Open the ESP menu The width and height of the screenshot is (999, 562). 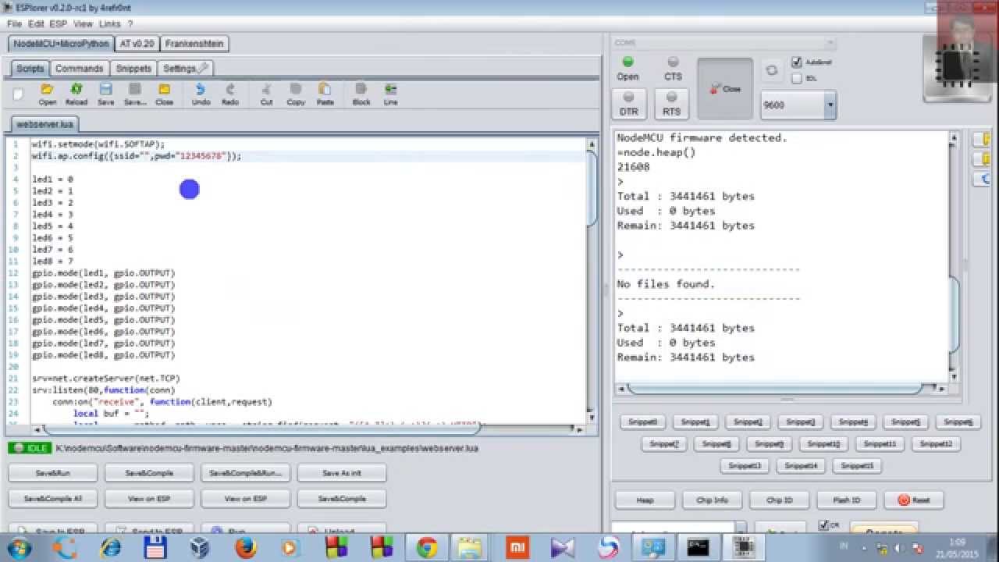click(59, 24)
